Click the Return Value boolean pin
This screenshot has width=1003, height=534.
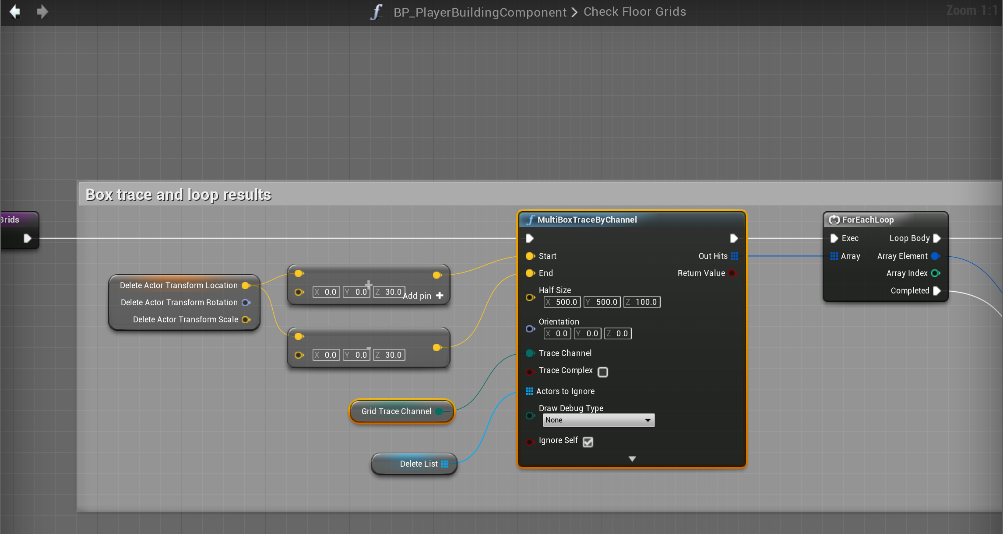click(x=732, y=273)
